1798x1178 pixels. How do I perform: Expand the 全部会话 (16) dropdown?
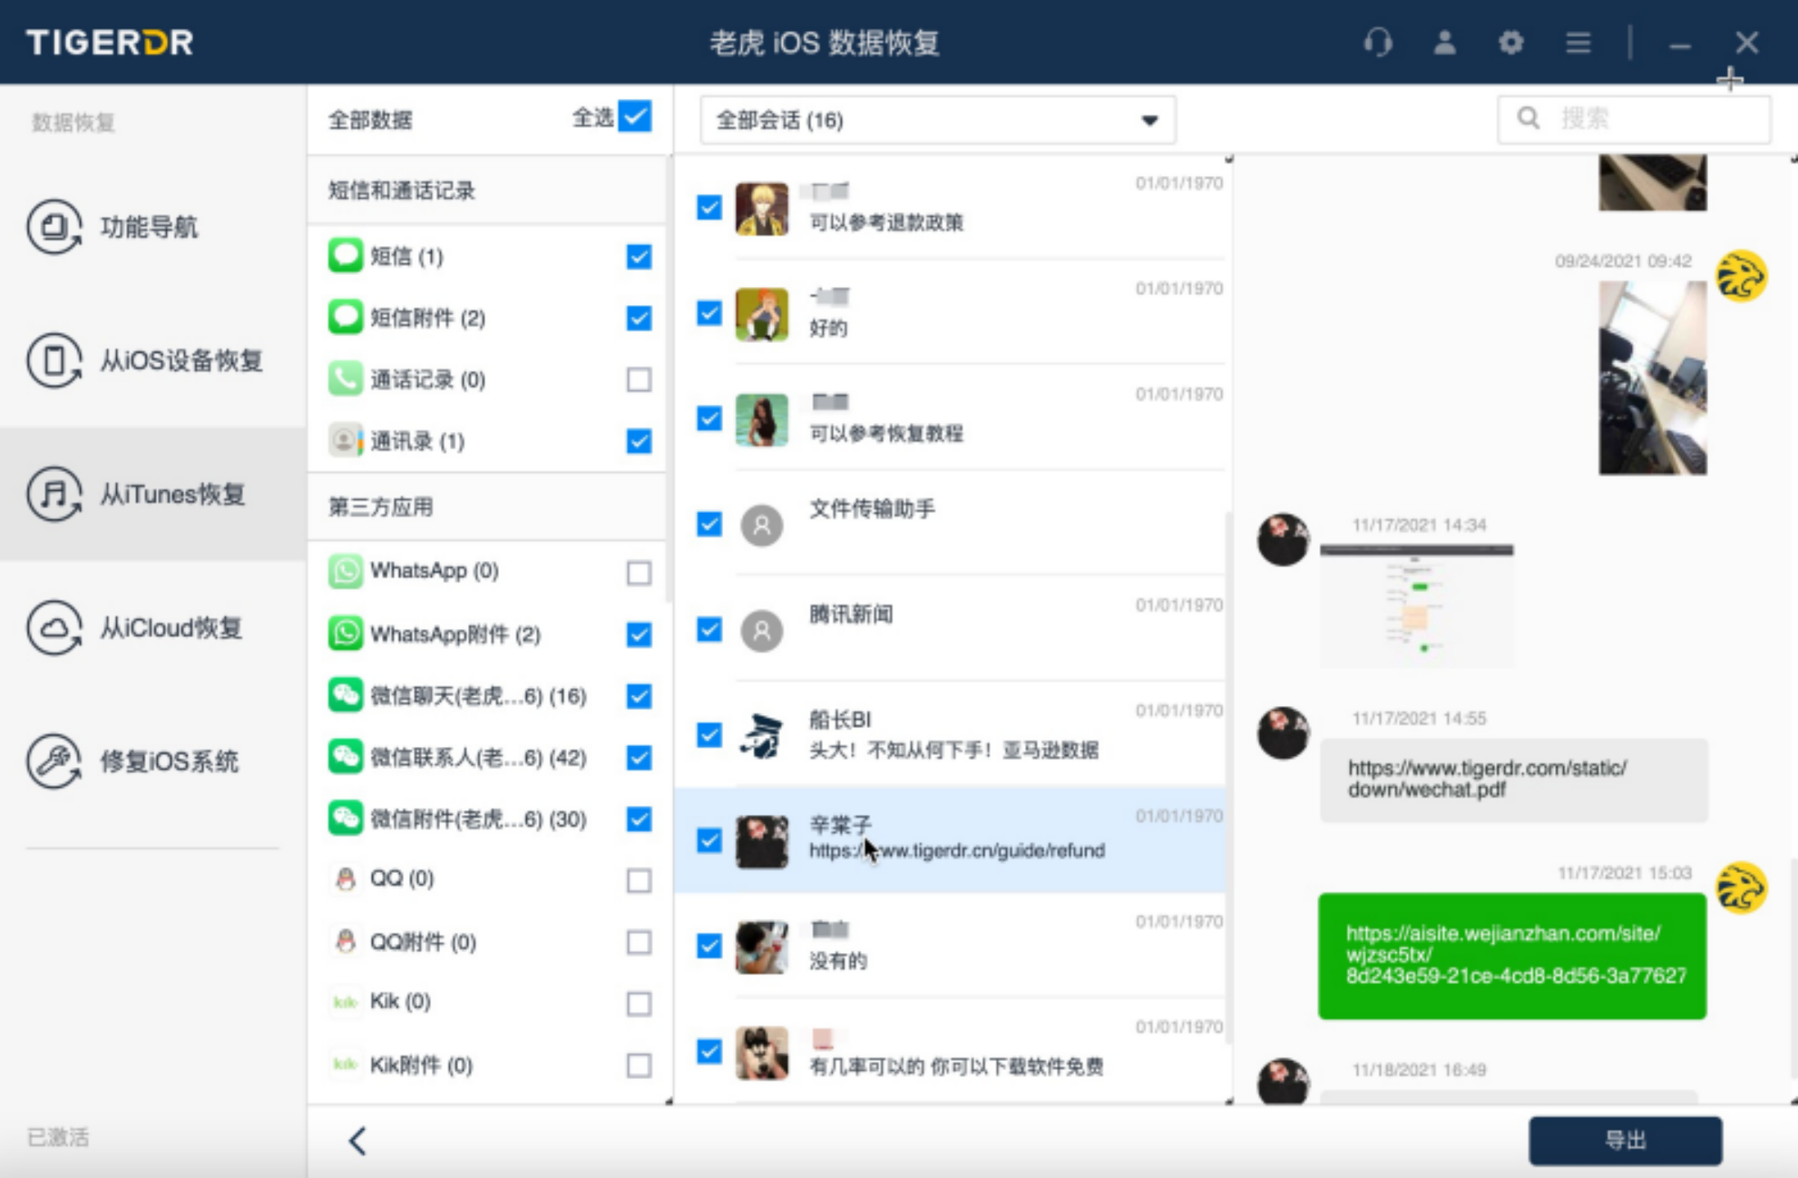point(937,120)
